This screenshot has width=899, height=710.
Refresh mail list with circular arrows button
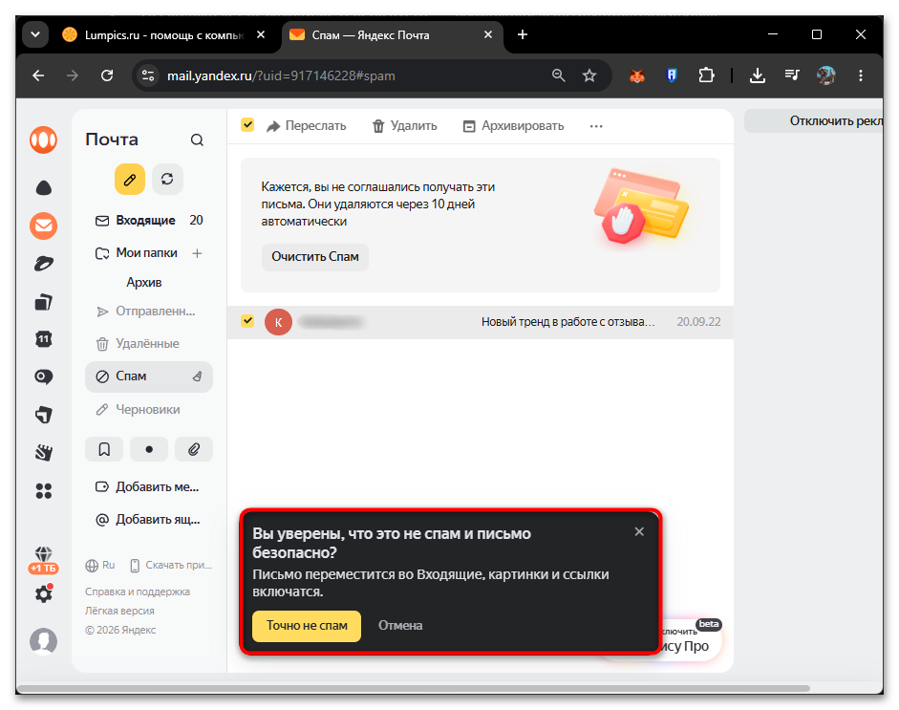[x=167, y=180]
